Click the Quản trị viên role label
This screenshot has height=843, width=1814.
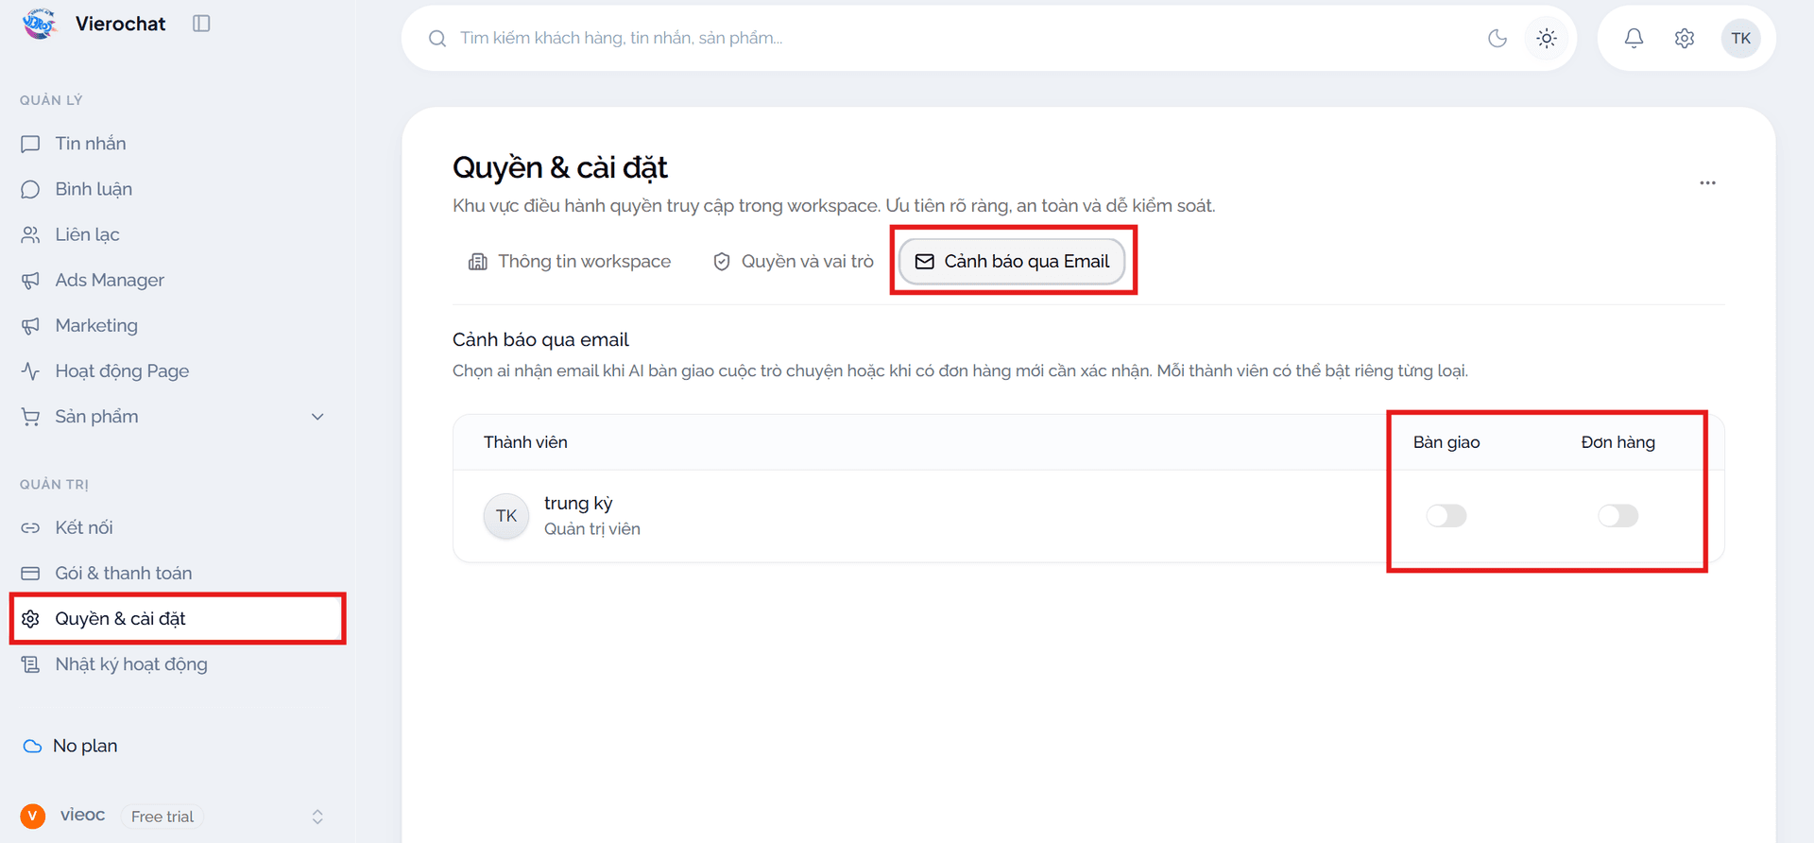[592, 529]
